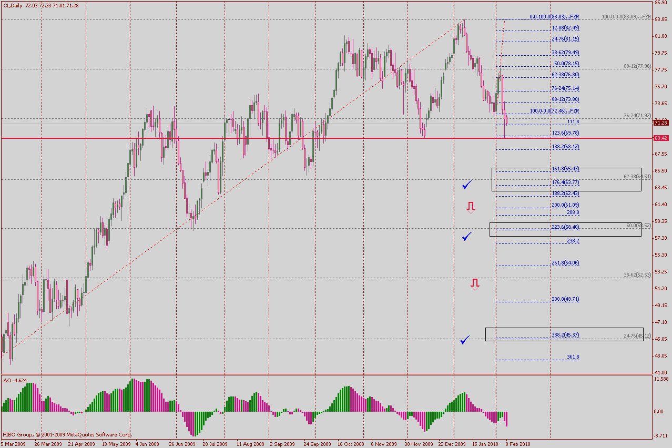Select the Fibonacci label 123.6(69.78)
Viewport: 672px width, 448px height.
tap(565, 133)
